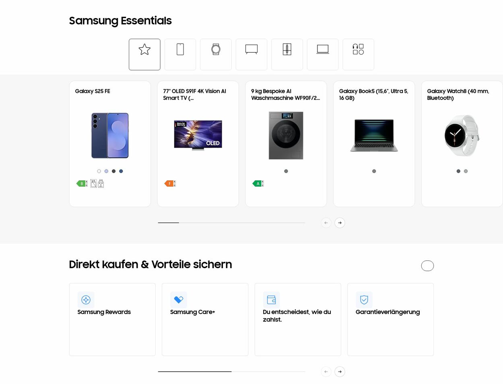Click the 77" OLED S91F 4K title
Image resolution: width=503 pixels, height=384 pixels.
coord(195,95)
